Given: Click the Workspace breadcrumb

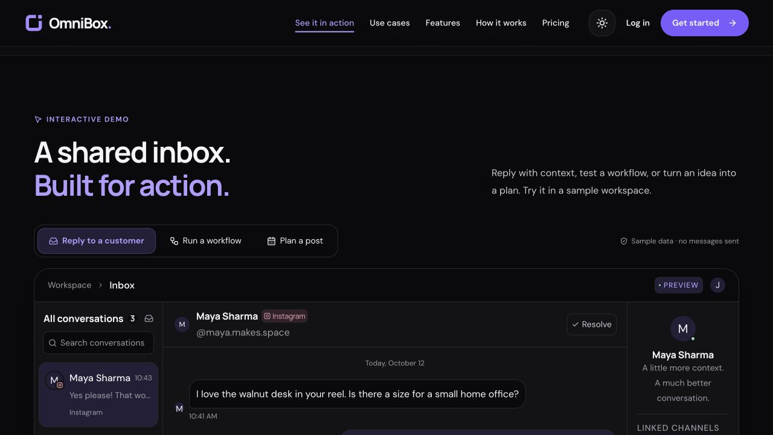Looking at the screenshot, I should (x=69, y=285).
